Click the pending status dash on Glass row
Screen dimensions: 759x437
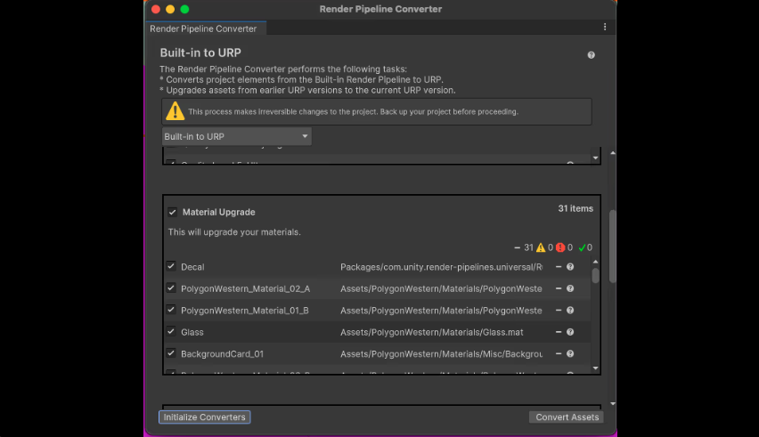click(559, 332)
